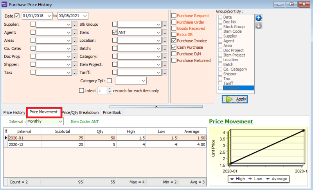
Task: Enable the Purchase Order checkbox
Action: click(174, 22)
